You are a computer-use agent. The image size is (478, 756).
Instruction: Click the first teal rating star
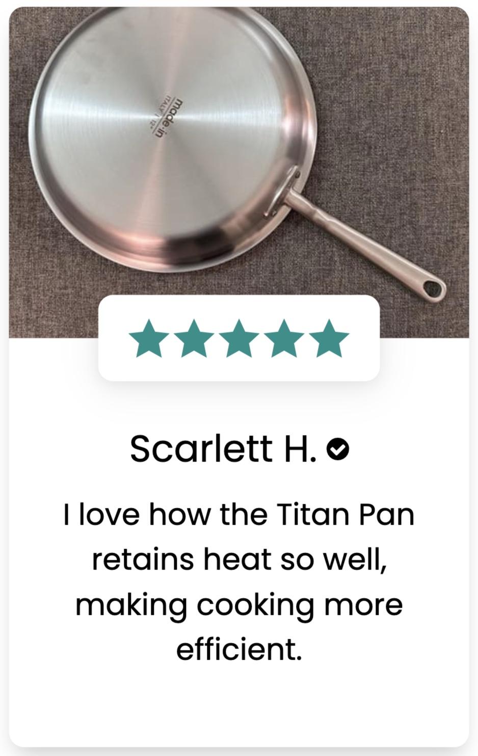[x=149, y=338]
